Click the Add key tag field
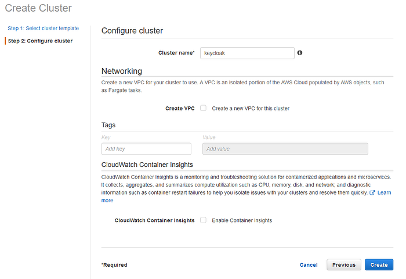The height and width of the screenshot is (279, 406). tap(146, 149)
